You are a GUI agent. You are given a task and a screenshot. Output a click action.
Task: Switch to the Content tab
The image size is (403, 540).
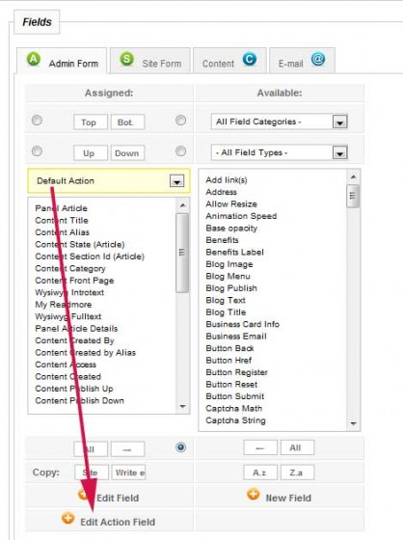pyautogui.click(x=229, y=61)
